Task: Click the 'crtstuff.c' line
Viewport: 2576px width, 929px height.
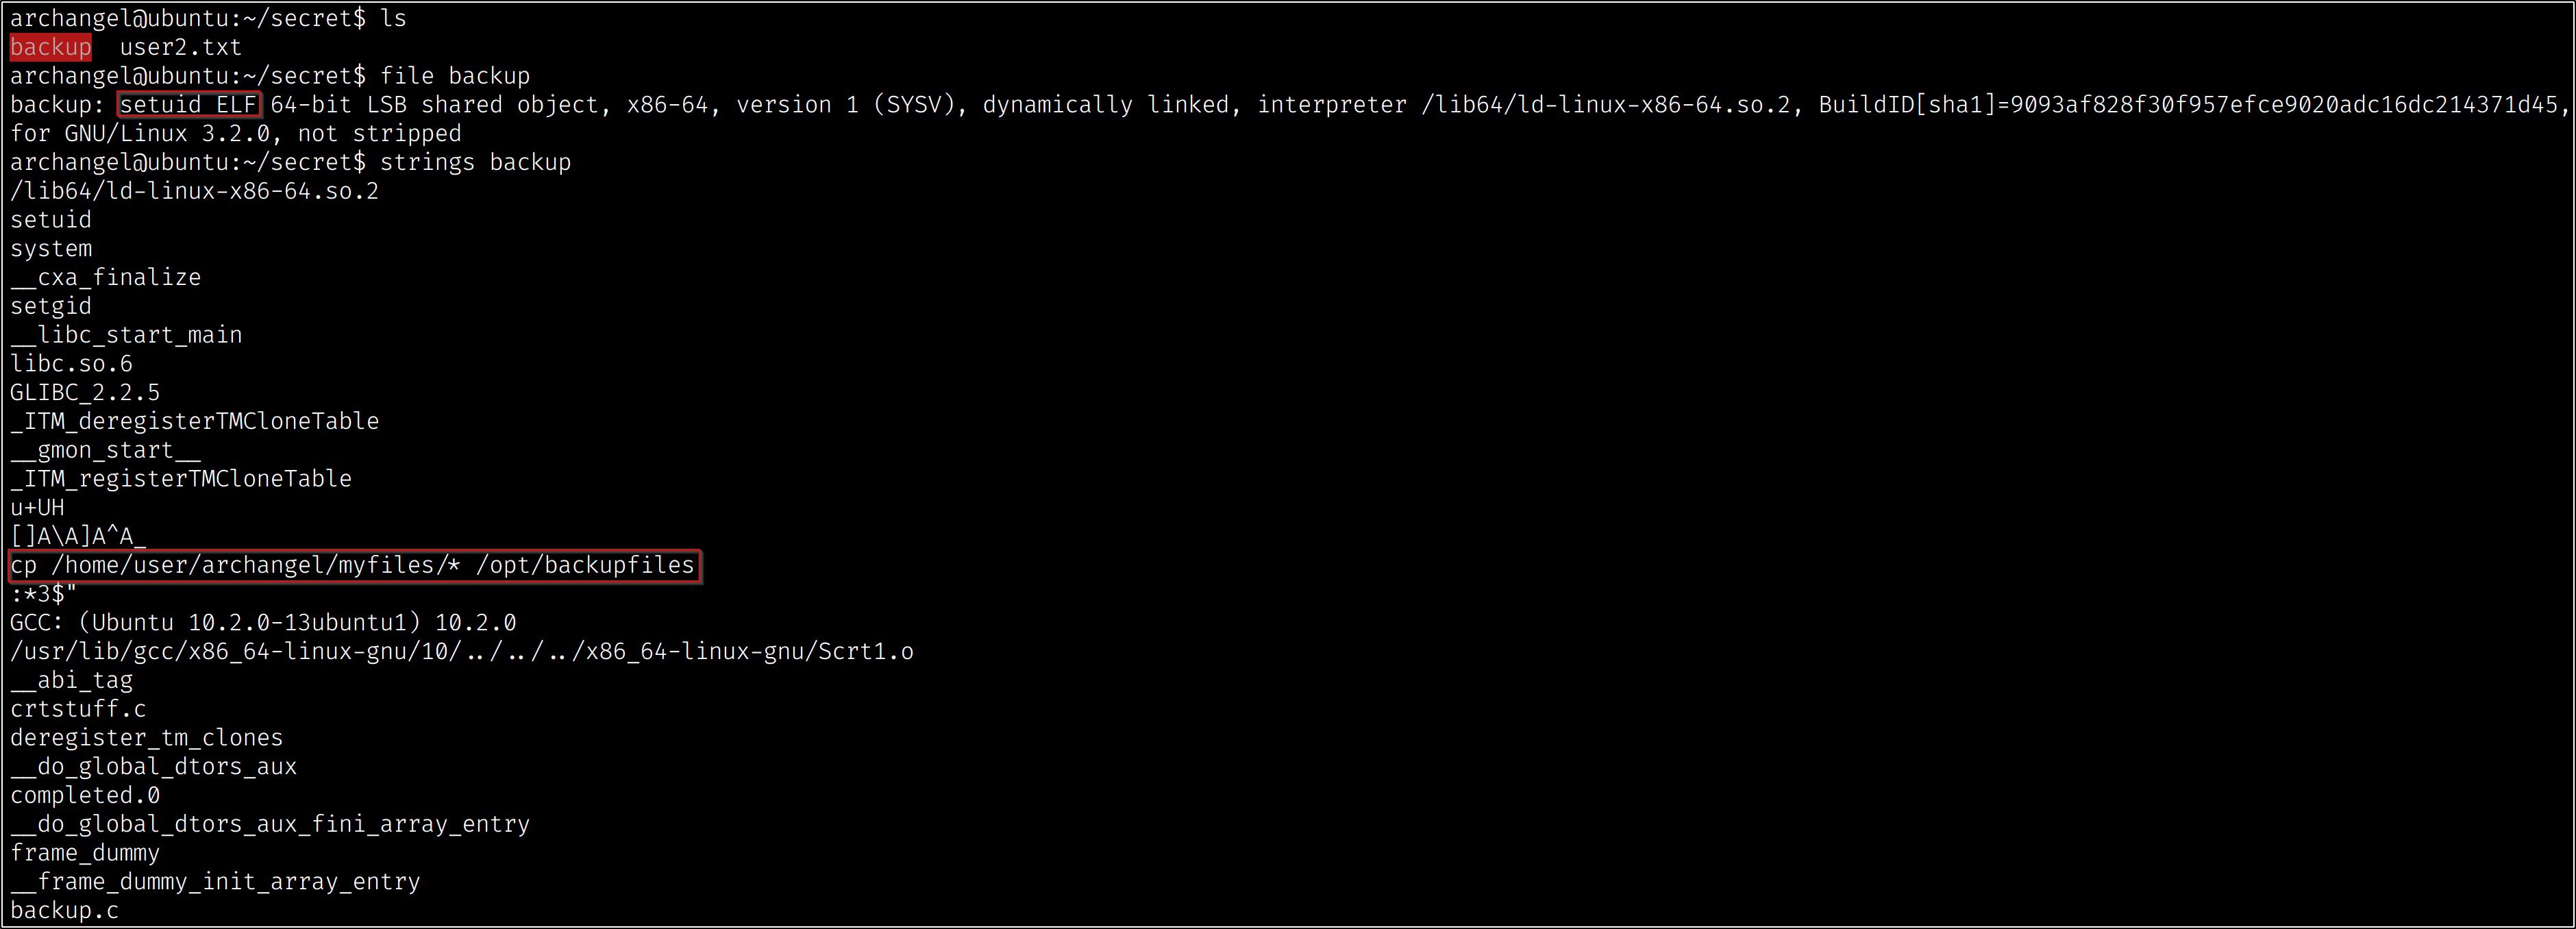Action: point(78,709)
